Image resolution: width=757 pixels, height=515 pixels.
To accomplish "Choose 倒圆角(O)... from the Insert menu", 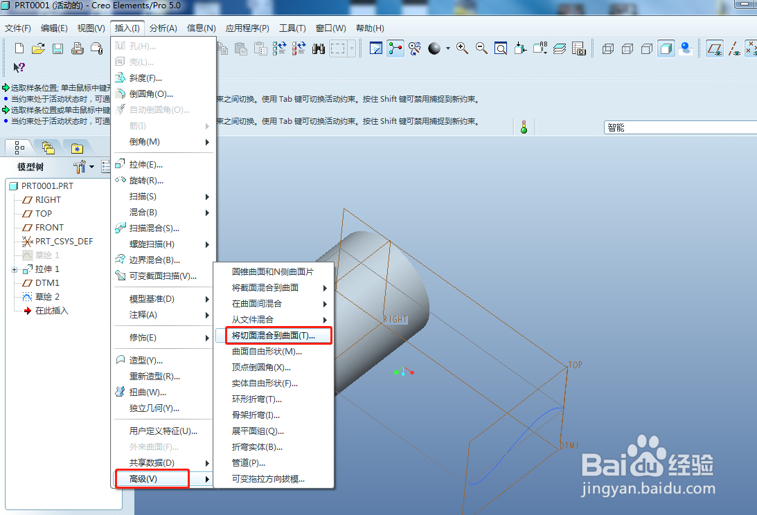I will 163,94.
